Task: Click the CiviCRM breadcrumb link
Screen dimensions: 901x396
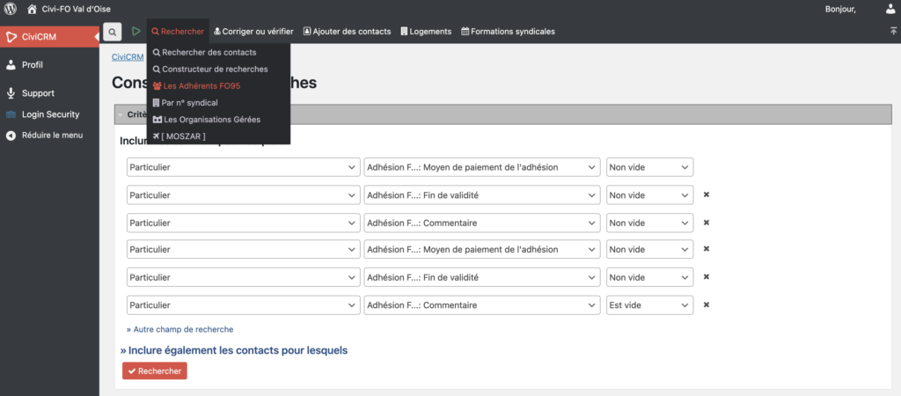Action: [128, 57]
